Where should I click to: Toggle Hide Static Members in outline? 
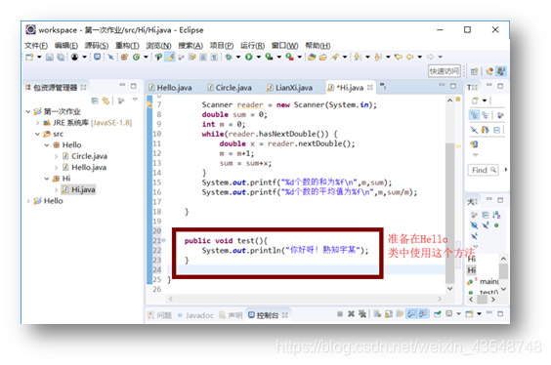(x=486, y=225)
